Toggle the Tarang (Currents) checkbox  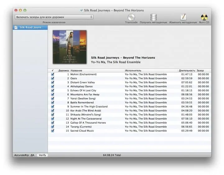[x=53, y=127]
